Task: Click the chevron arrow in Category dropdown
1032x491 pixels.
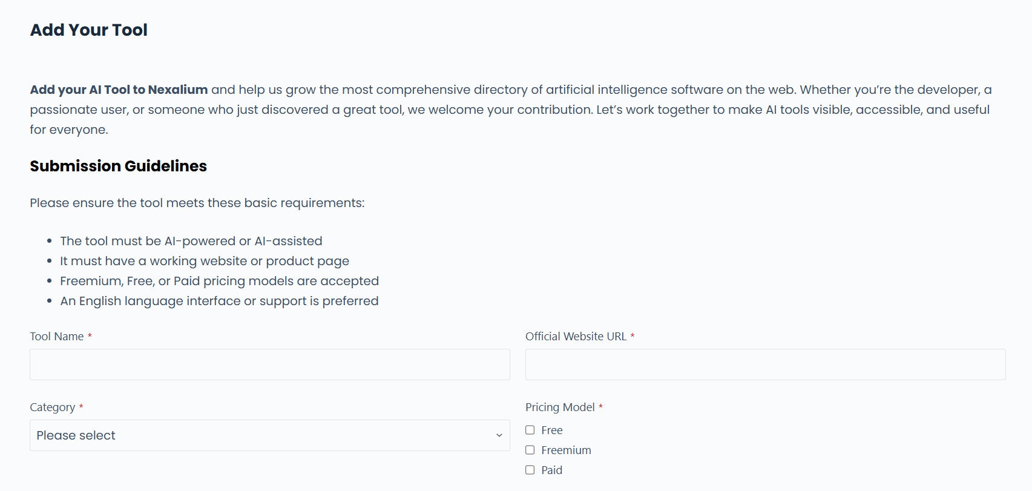Action: coord(499,435)
